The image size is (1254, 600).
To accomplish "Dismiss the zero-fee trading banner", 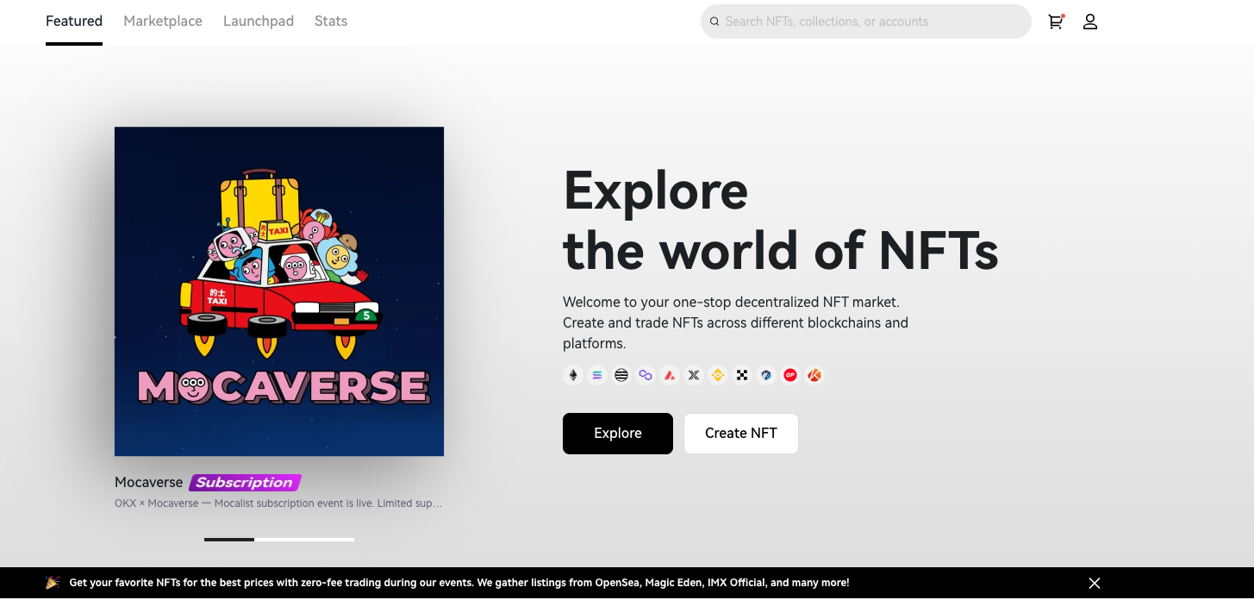I will tap(1095, 584).
